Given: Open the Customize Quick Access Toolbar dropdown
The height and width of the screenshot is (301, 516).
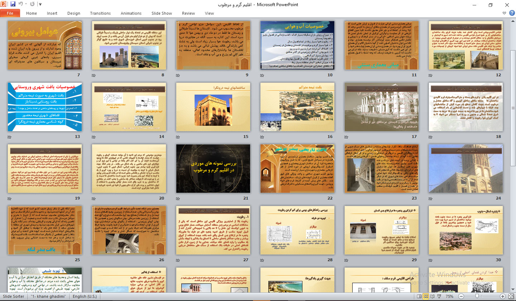Looking at the screenshot, I should click(x=40, y=5).
